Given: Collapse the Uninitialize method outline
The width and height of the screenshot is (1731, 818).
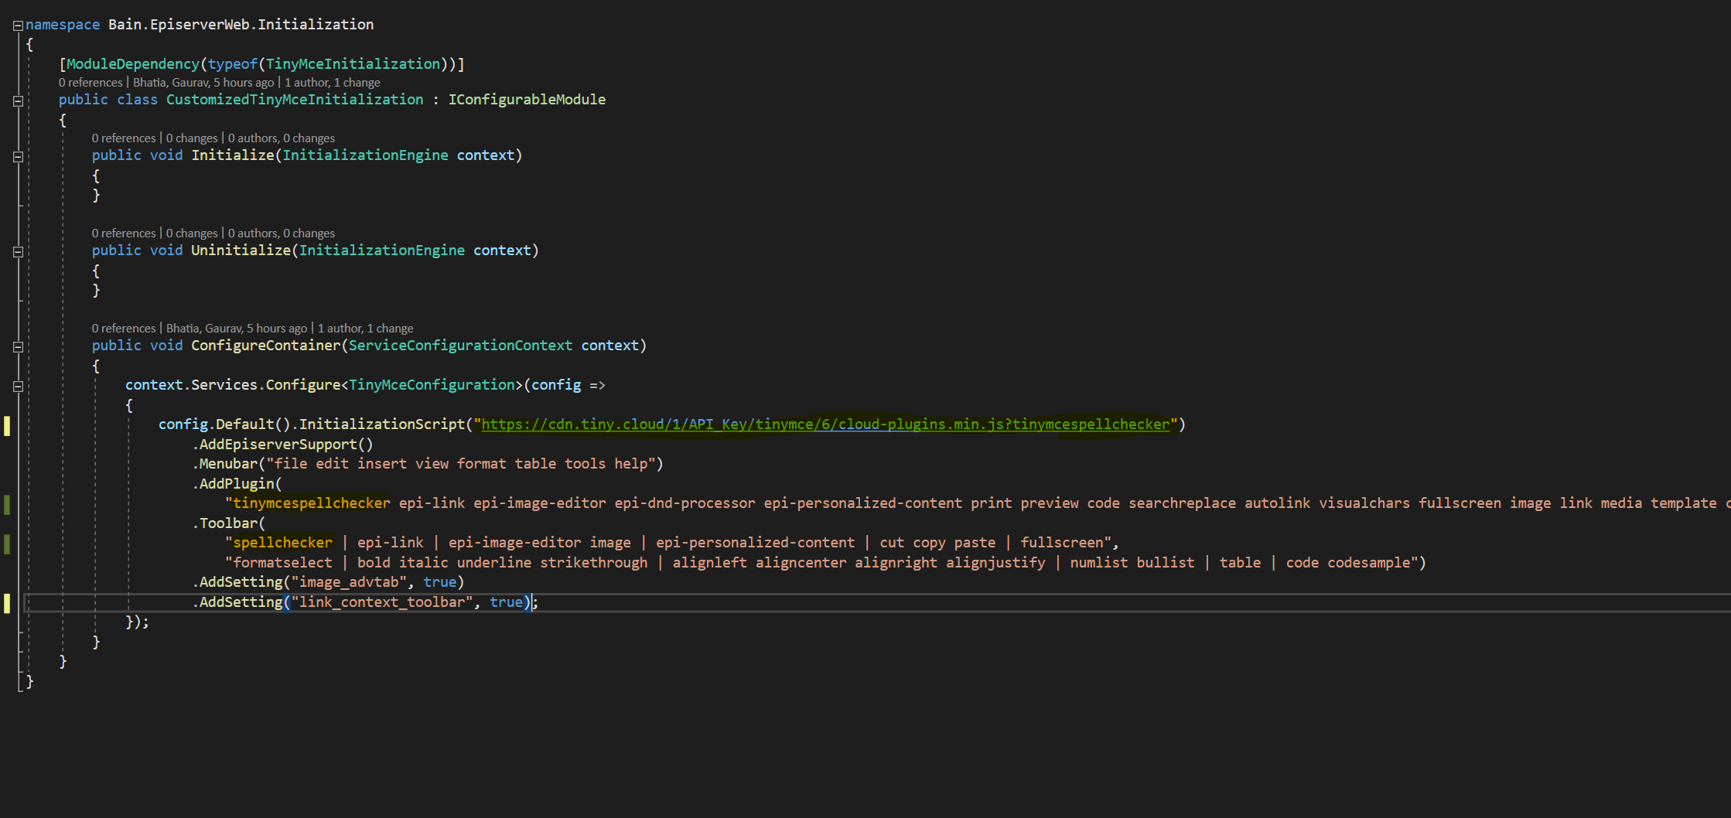Looking at the screenshot, I should [18, 251].
